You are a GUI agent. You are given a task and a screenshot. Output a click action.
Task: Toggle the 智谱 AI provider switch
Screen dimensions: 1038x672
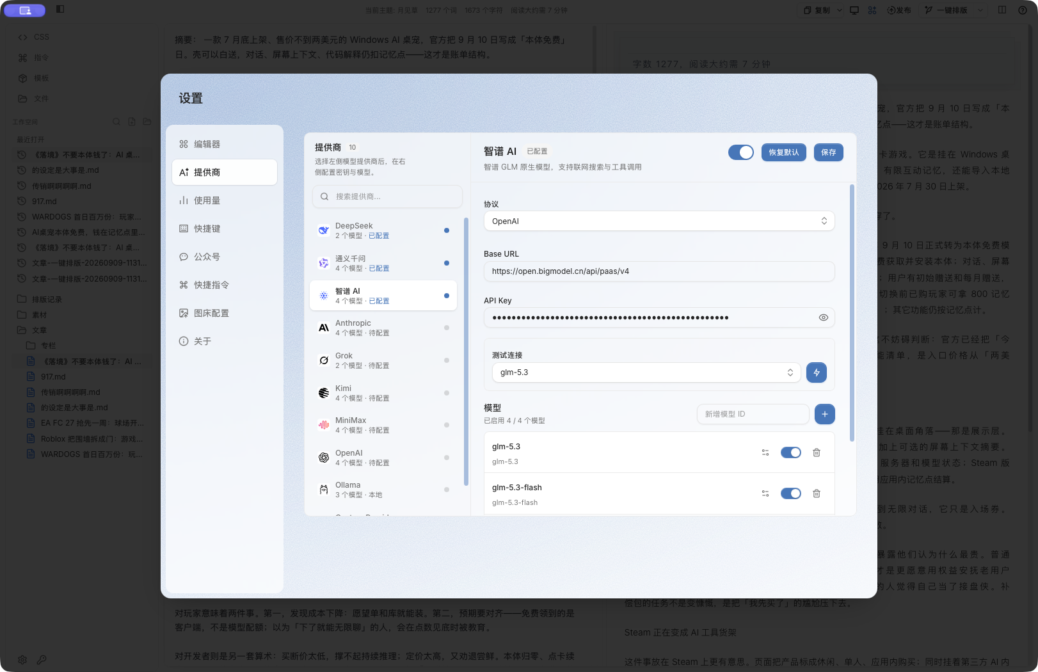coord(741,152)
